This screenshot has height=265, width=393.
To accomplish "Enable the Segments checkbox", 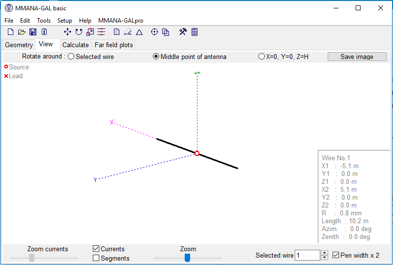I will point(96,258).
